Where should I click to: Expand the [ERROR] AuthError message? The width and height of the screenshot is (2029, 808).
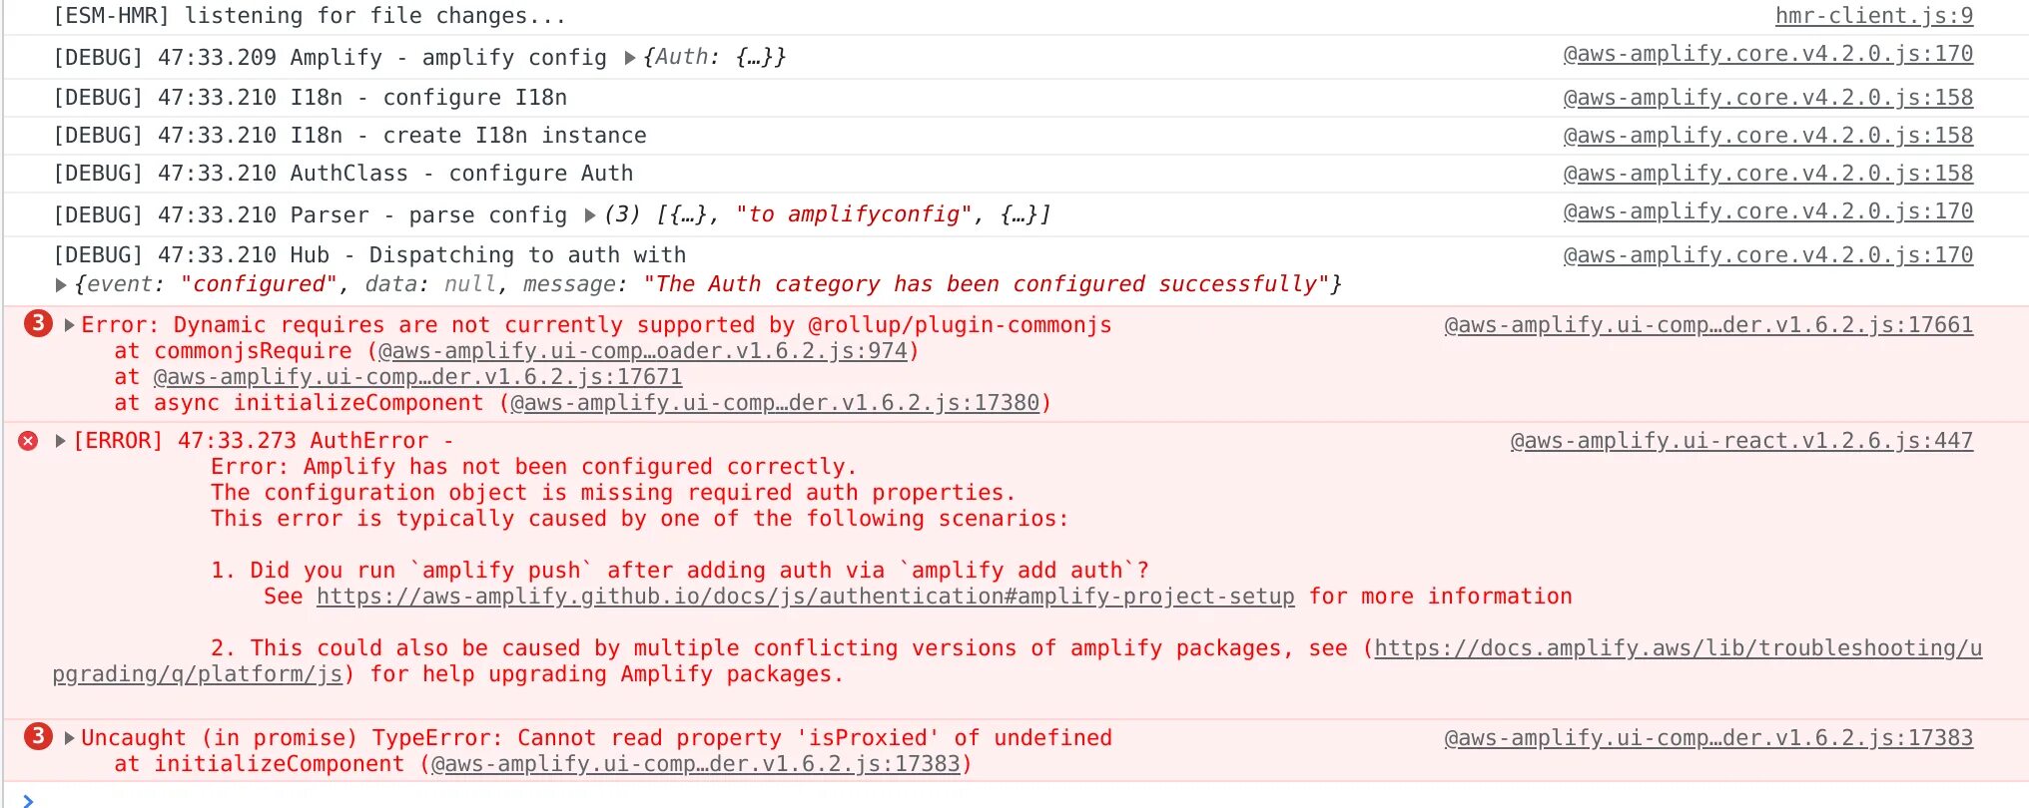tap(61, 441)
